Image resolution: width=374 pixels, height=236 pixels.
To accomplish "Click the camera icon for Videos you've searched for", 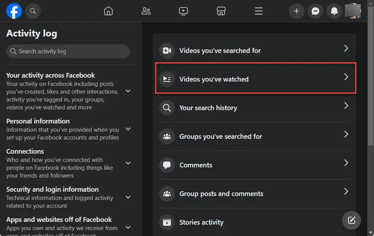I will point(167,51).
